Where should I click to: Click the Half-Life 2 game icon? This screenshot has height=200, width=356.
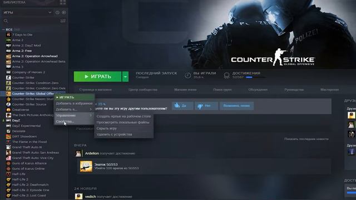coord(8,179)
